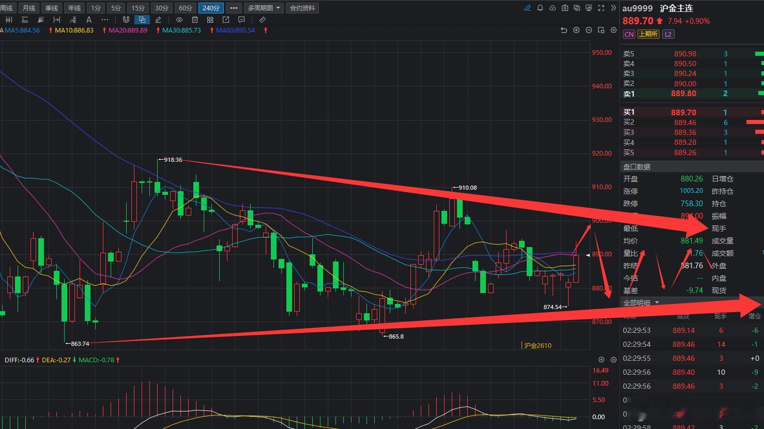
Task: Click the export share icon
Action: coord(226,20)
